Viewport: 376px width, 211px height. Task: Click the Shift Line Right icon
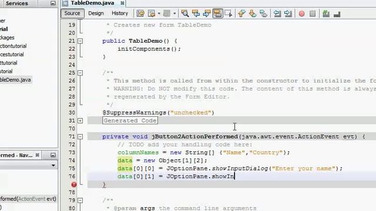pyautogui.click(x=288, y=13)
